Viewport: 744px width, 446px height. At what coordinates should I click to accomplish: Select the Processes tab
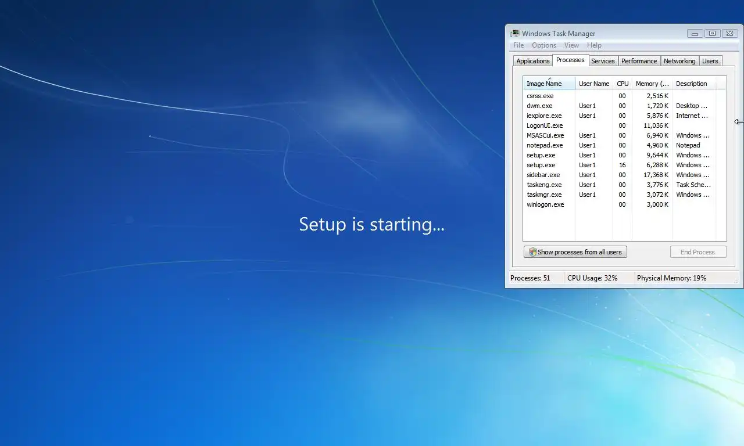click(570, 60)
